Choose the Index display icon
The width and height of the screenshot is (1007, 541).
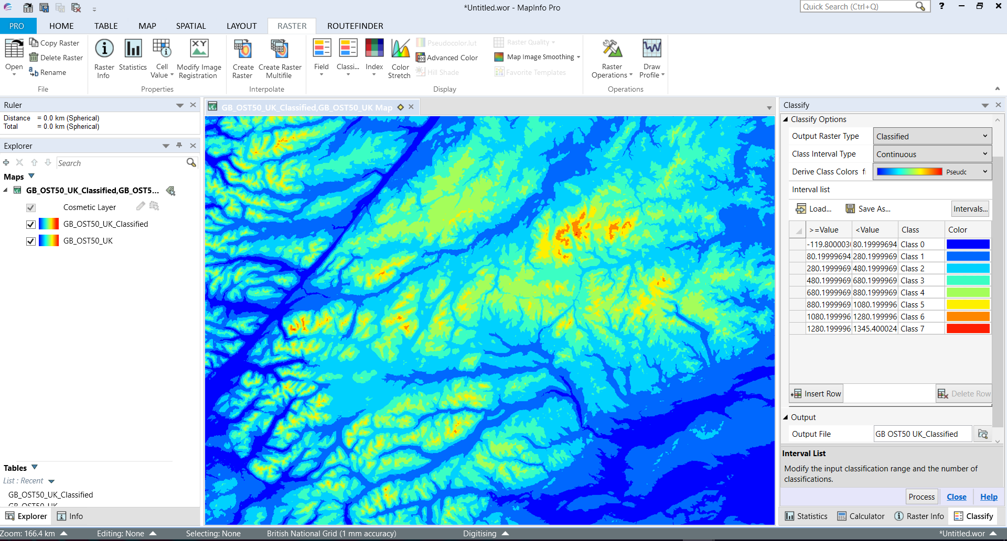pos(374,48)
